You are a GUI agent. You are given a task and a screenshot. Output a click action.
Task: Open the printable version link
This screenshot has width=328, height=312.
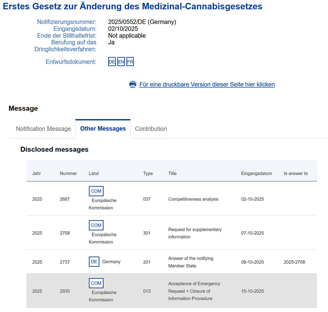[x=207, y=84]
